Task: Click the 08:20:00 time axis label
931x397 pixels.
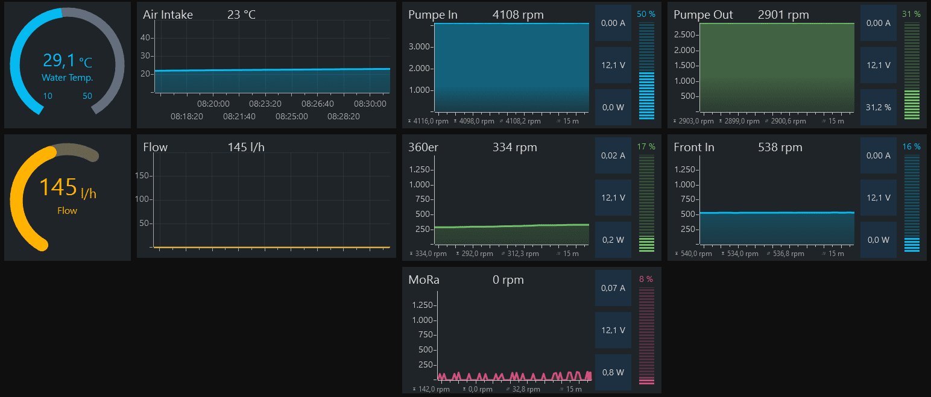Action: pyautogui.click(x=213, y=104)
